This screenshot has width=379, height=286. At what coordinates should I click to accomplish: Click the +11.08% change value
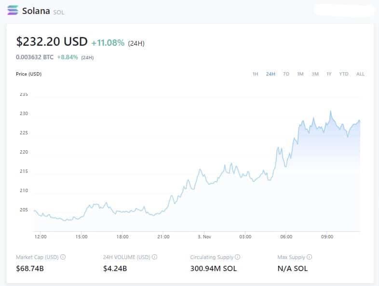pos(108,43)
